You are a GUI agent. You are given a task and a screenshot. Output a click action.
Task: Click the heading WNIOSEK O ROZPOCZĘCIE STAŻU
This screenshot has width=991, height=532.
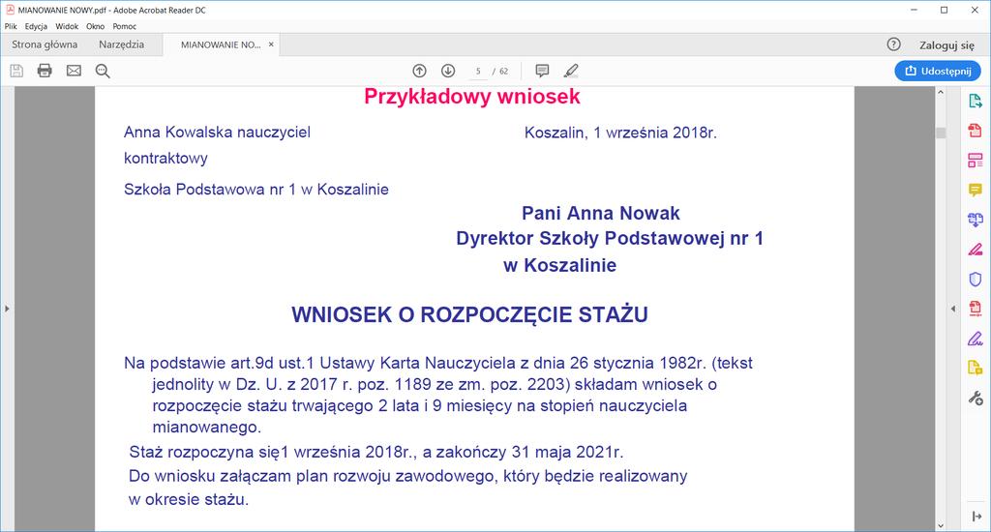click(469, 314)
